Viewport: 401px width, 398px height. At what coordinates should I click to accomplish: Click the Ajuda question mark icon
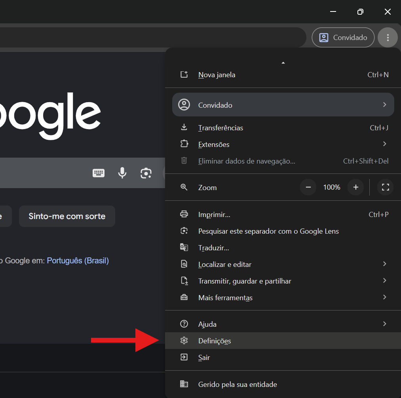coord(184,324)
